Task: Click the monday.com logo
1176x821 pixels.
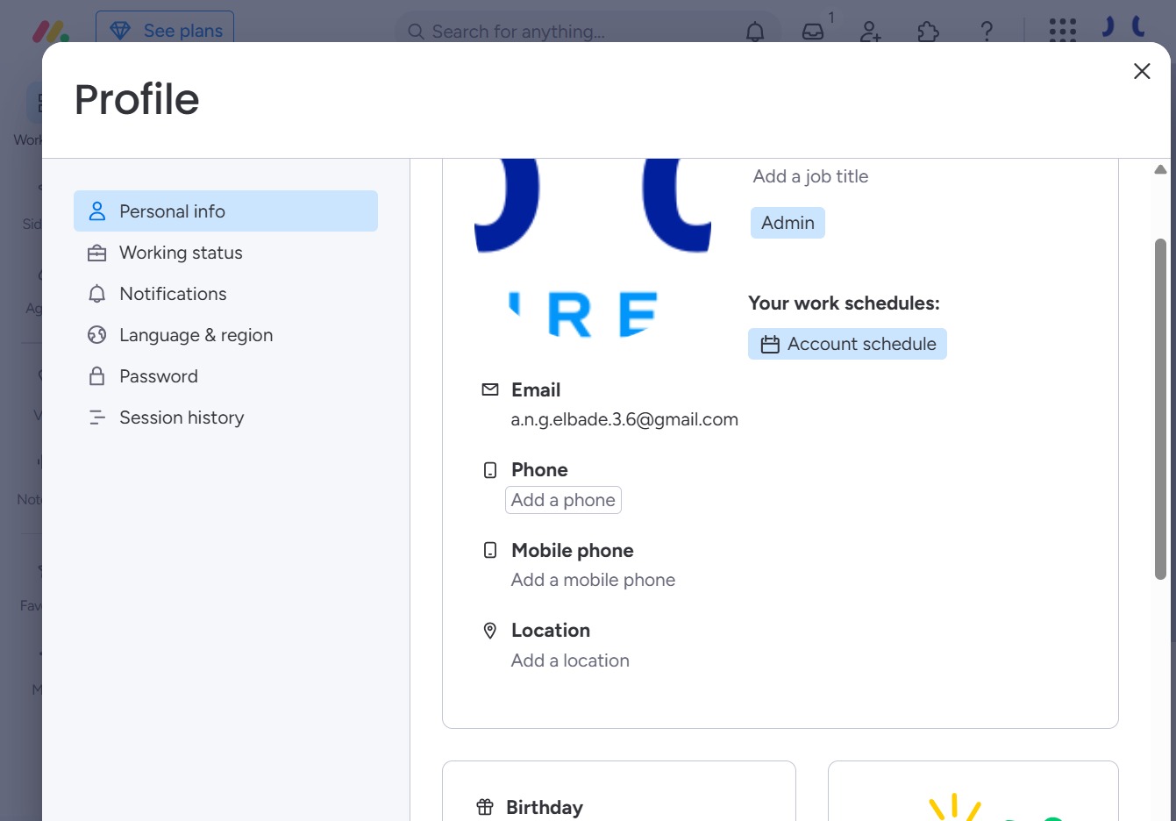Action: click(x=50, y=32)
